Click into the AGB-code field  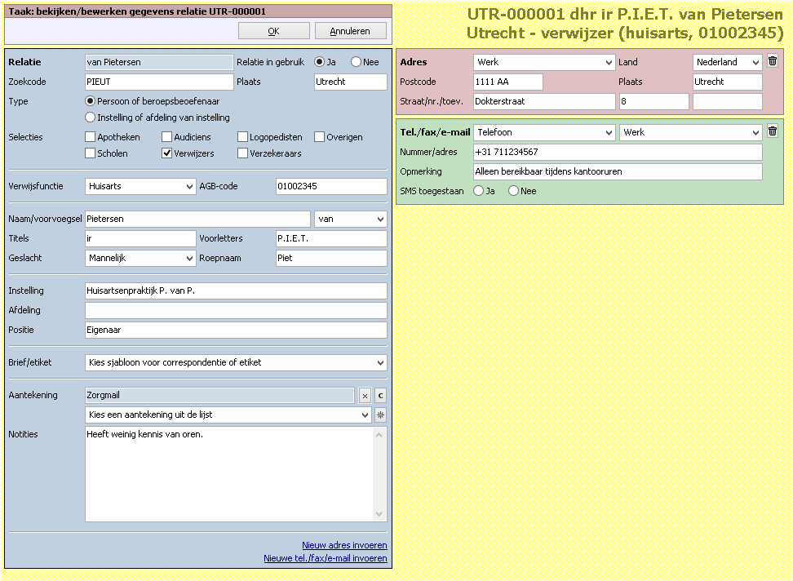click(331, 186)
